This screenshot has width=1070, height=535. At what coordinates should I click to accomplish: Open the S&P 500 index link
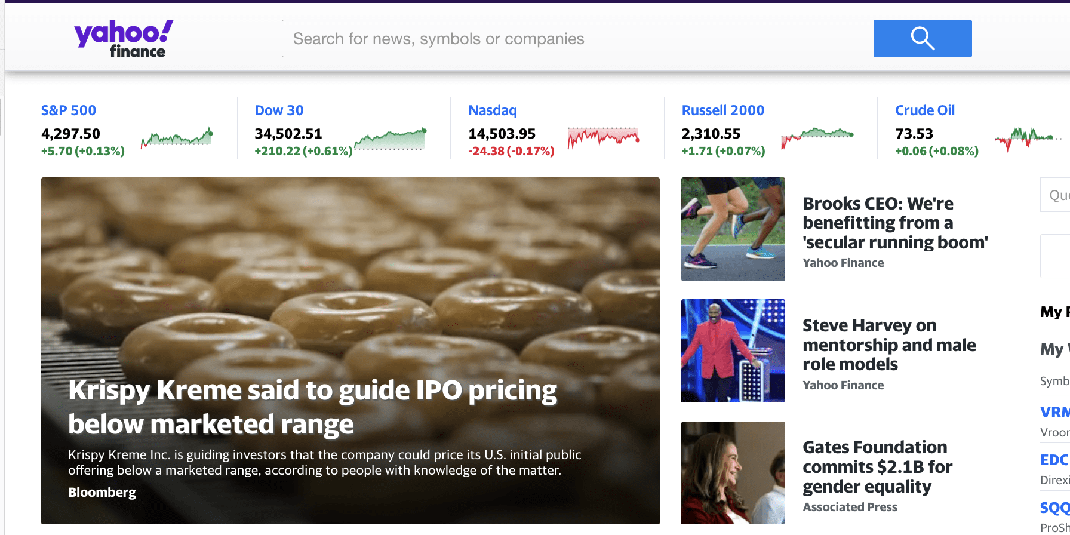tap(69, 110)
